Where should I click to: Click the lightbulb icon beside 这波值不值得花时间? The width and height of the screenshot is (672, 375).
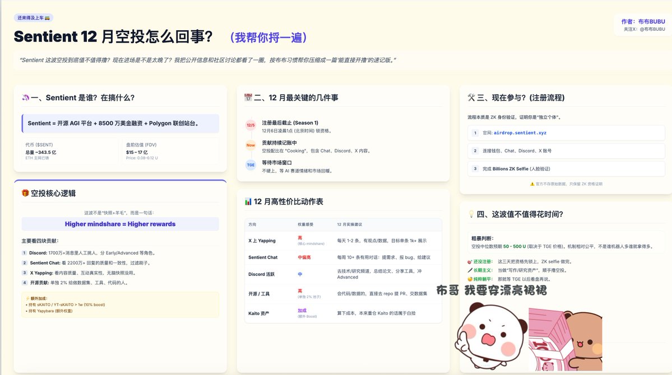point(471,214)
